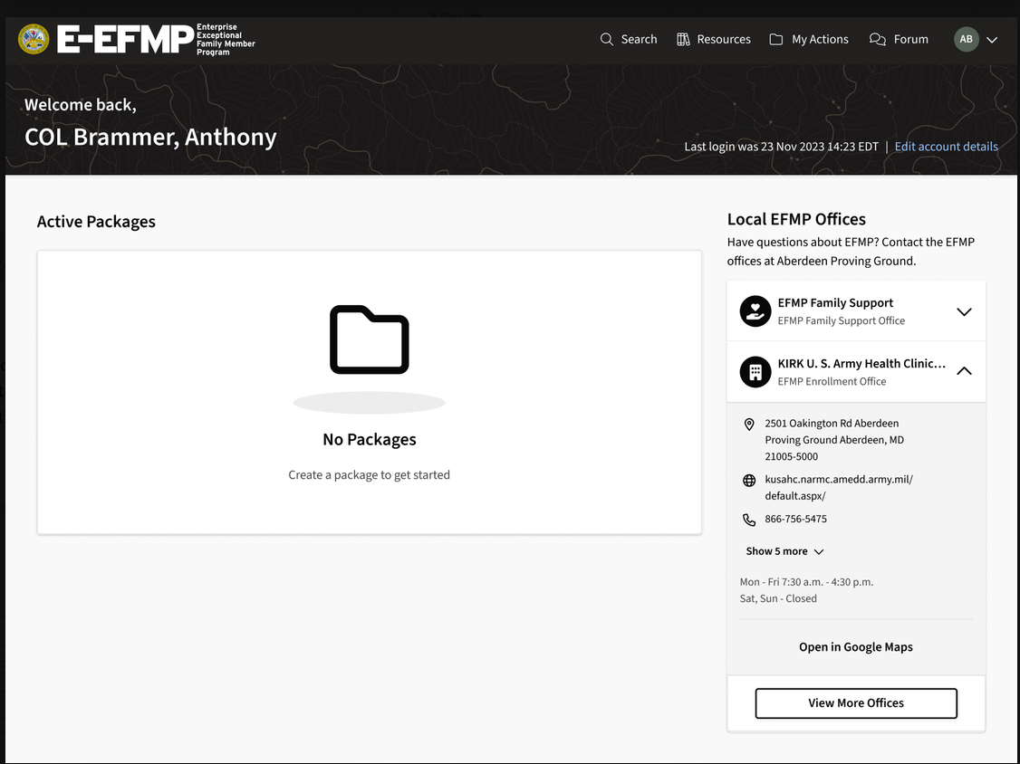Click the address 2501 Oakington Rd Aberdeen

click(834, 440)
